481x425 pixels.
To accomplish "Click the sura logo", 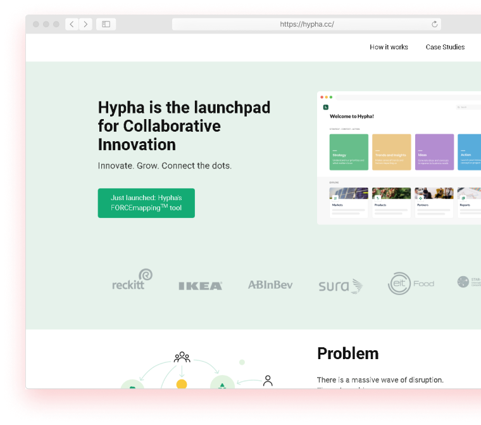I will (x=340, y=286).
